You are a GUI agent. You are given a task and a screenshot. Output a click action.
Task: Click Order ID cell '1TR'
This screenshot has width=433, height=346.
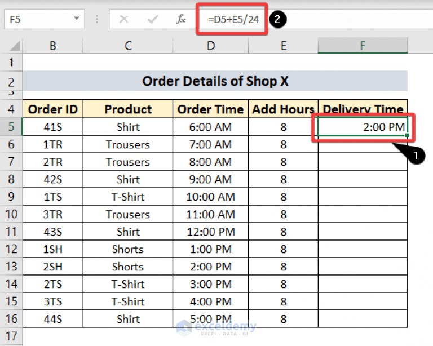[x=53, y=144]
